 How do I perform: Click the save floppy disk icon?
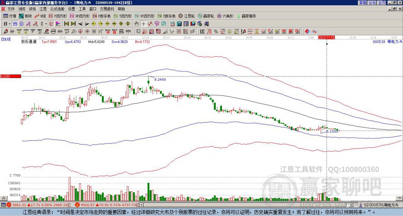coord(193,24)
